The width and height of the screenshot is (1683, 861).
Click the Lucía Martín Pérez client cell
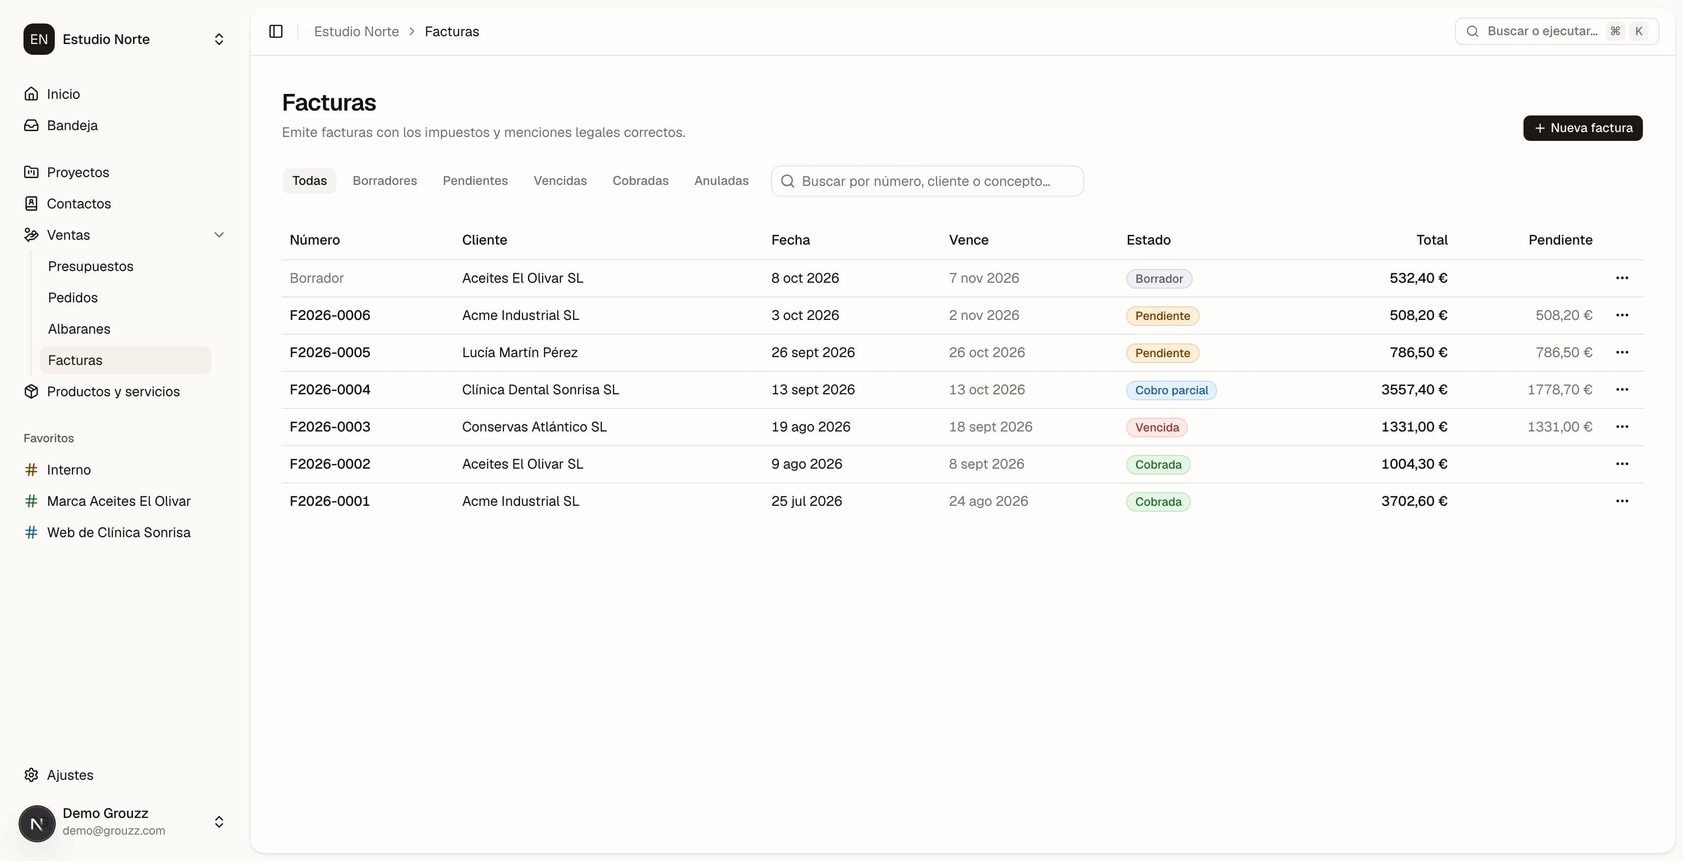click(x=520, y=353)
